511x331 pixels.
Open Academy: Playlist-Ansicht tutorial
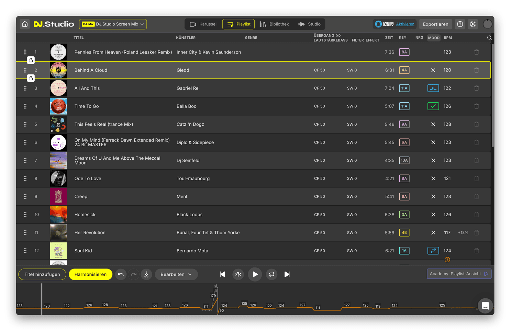click(459, 274)
